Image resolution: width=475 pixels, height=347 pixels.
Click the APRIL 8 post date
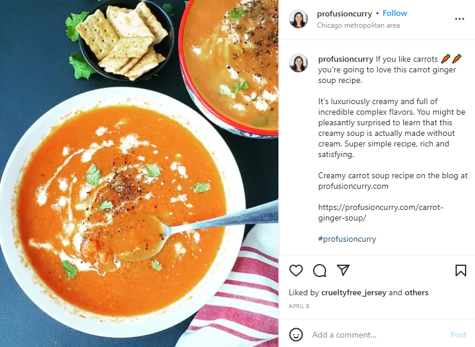pyautogui.click(x=298, y=306)
